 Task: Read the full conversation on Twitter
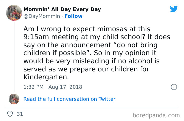[69, 99]
